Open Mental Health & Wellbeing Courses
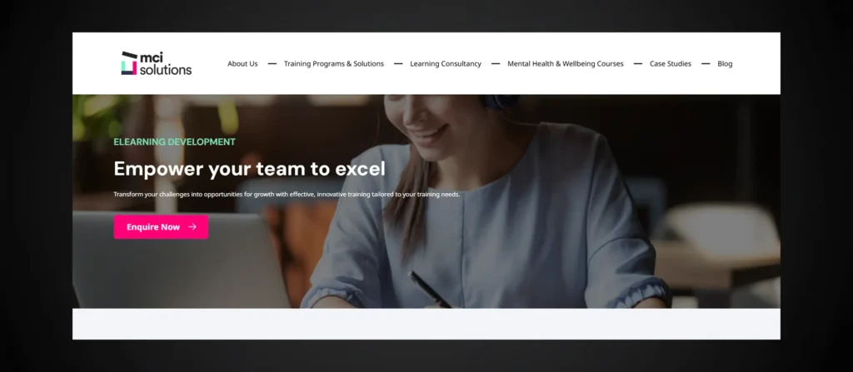 click(x=566, y=63)
